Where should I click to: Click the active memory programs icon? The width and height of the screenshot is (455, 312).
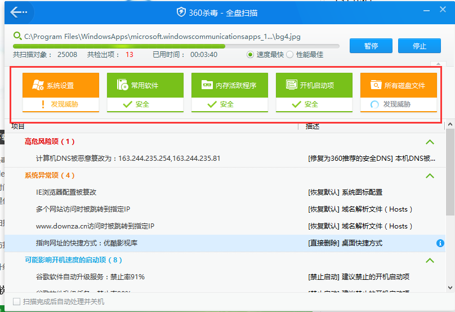coord(207,85)
